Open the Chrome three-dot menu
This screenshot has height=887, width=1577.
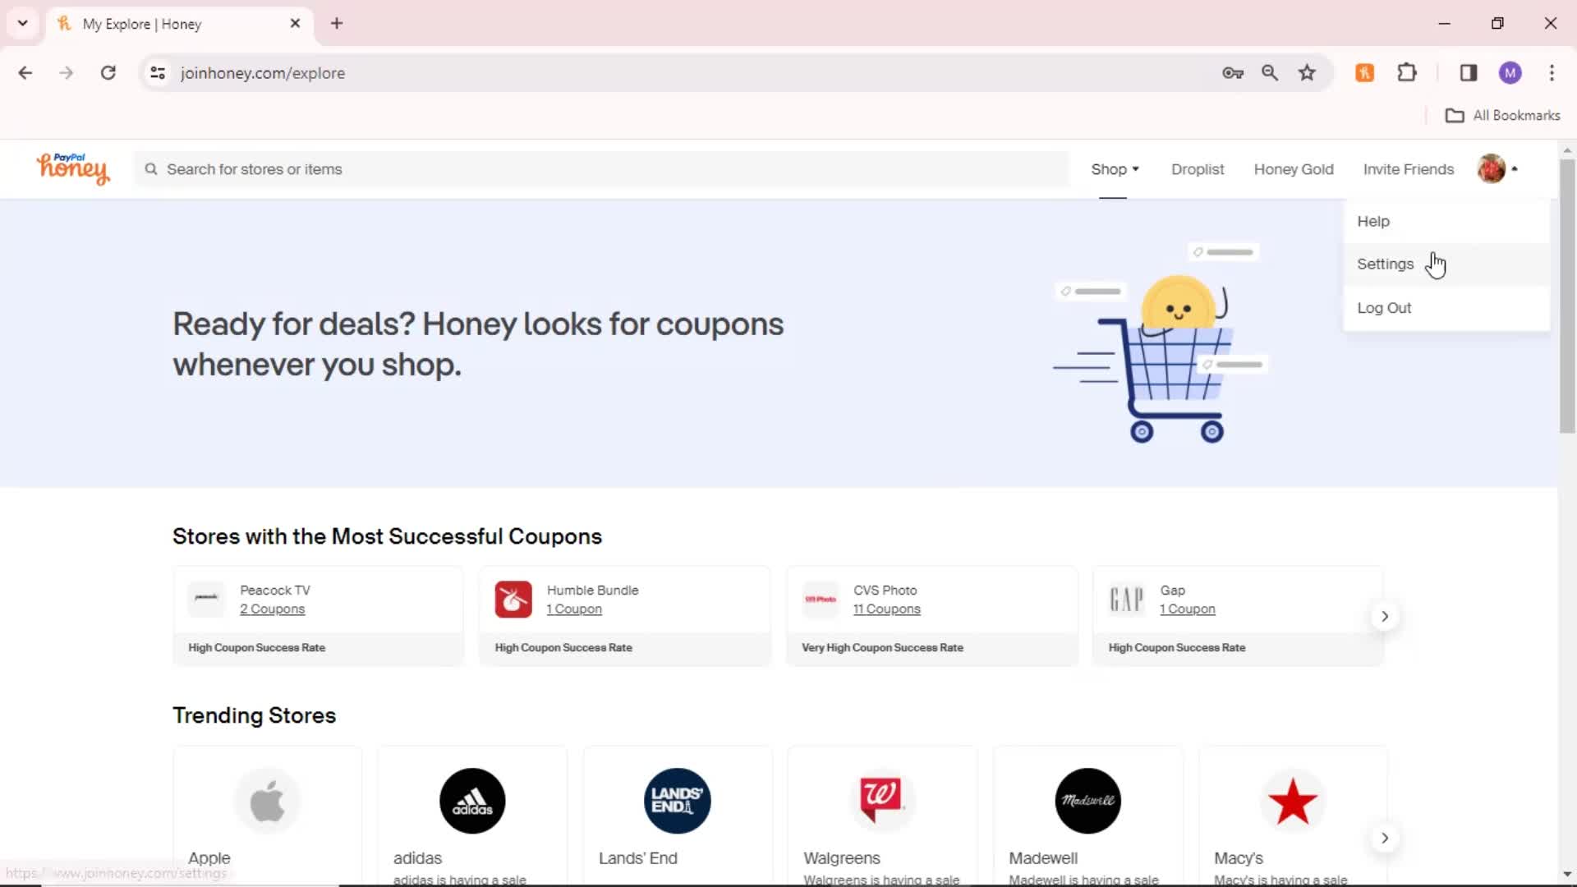pos(1552,73)
